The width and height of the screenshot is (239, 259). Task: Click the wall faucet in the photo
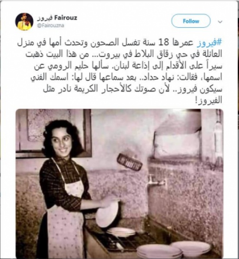coord(156,181)
